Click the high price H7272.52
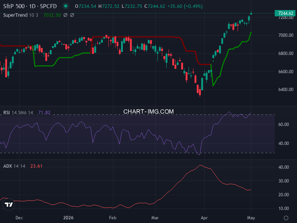 point(109,6)
